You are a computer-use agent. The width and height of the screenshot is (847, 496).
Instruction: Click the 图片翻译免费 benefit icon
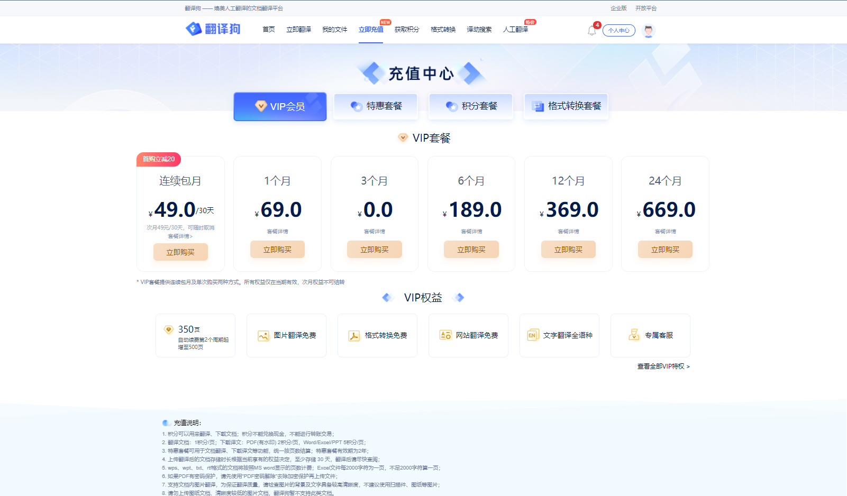pyautogui.click(x=263, y=336)
